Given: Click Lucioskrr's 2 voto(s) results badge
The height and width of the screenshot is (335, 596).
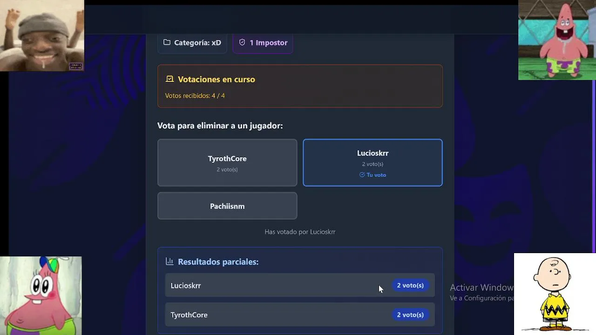Looking at the screenshot, I should 410,285.
